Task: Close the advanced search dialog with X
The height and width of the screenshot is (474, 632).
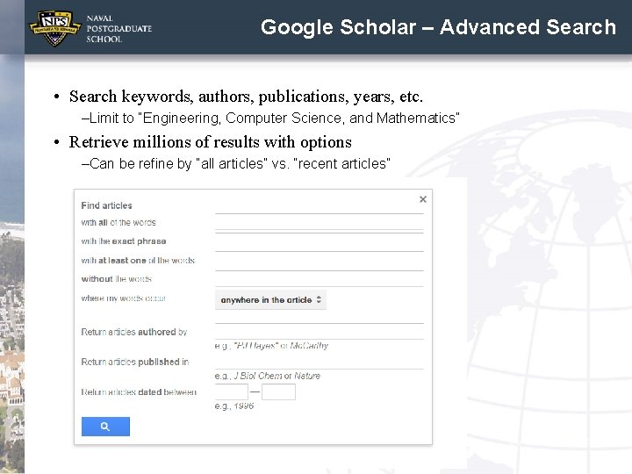Action: pos(423,199)
